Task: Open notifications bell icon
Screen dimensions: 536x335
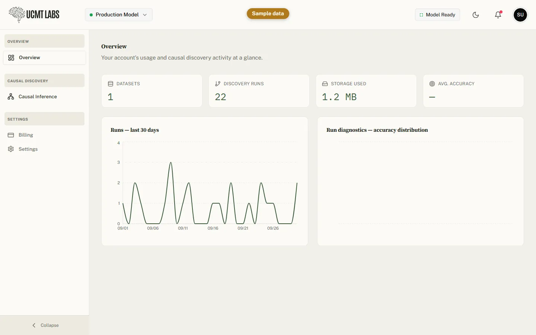Action: [498, 15]
